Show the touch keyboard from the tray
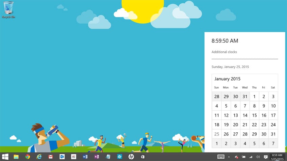 tap(221, 157)
